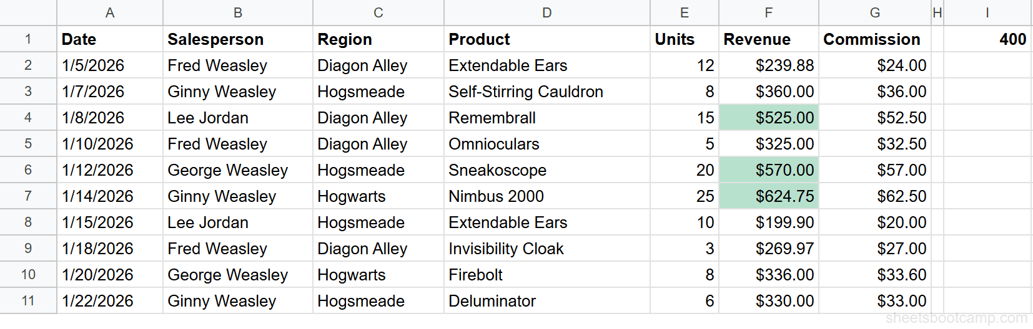Click the select-all corner box
The width and height of the screenshot is (1033, 329).
[28, 12]
